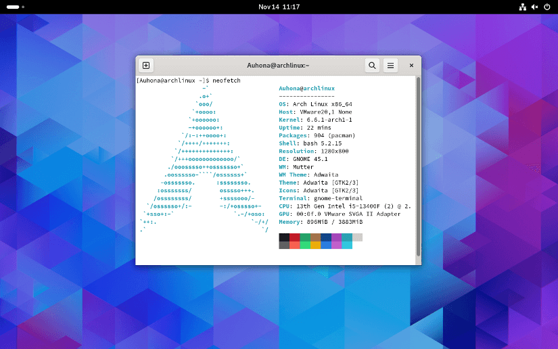Open the Nov 14 11:17 clock menu
The image size is (558, 349).
coord(279,7)
